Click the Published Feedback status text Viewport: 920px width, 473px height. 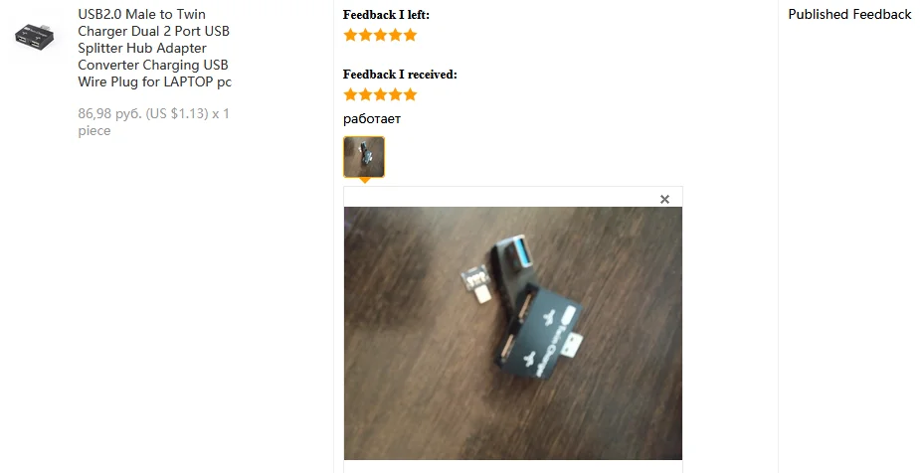tap(849, 15)
